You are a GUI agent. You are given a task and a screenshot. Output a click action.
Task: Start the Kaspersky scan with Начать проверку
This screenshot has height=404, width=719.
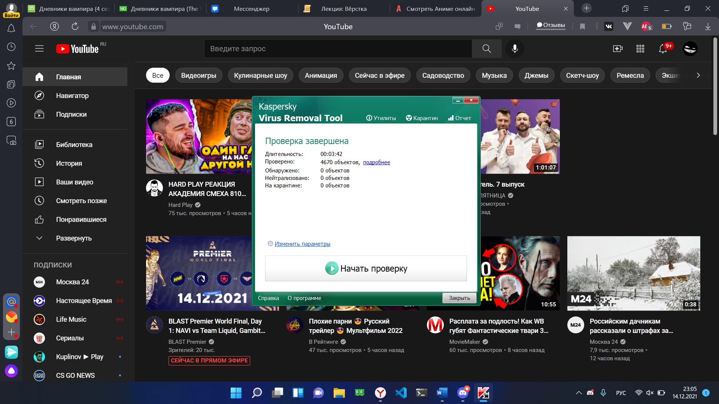coord(366,268)
